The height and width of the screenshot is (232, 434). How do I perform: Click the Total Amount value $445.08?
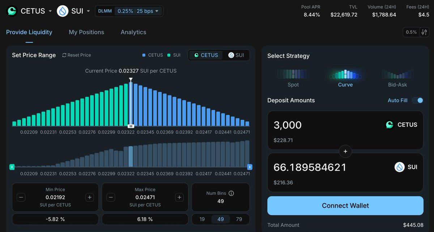413,225
